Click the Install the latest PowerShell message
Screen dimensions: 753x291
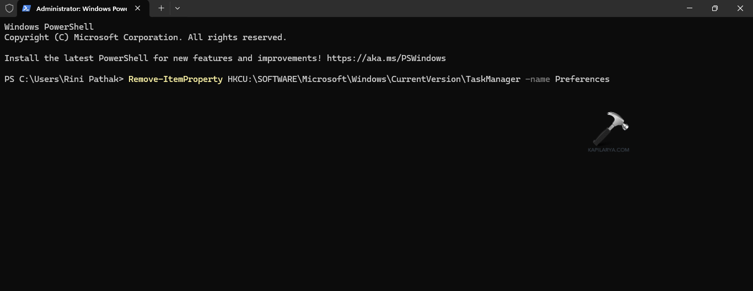point(163,58)
